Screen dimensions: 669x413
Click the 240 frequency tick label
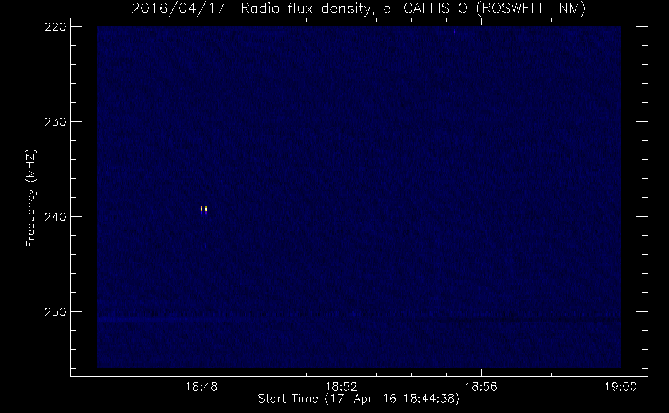pos(55,217)
